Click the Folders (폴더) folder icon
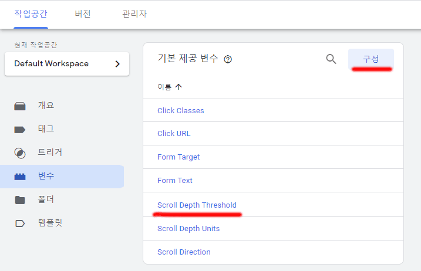 coord(20,200)
